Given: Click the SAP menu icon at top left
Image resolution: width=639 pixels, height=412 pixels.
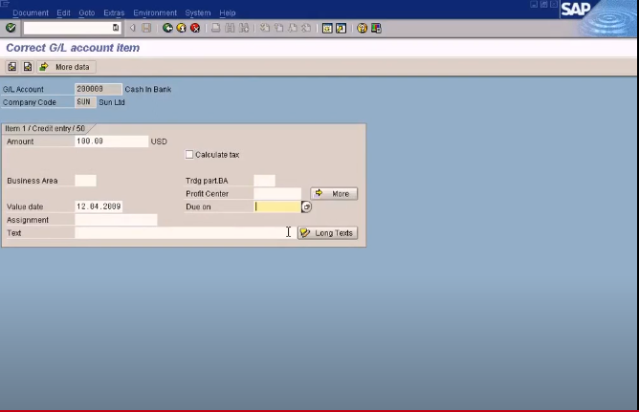Looking at the screenshot, I should (5, 4).
